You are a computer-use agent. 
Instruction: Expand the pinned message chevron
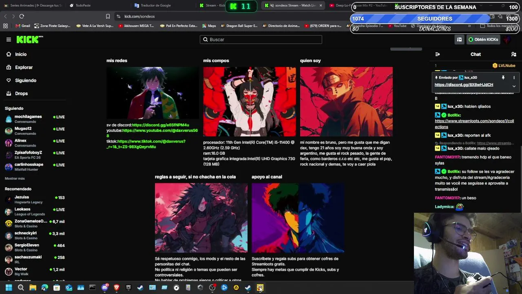tap(514, 86)
